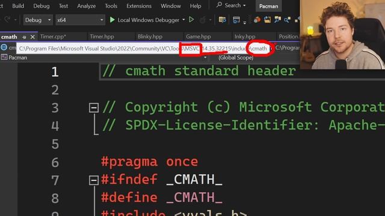
Task: Click the orange shapes toolbar icon
Action: click(x=257, y=20)
